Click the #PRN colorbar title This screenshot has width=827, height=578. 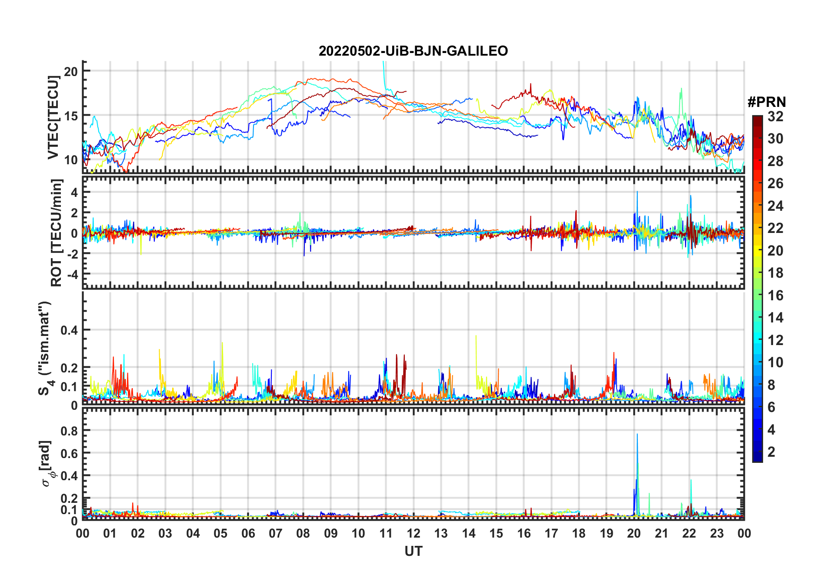(x=767, y=102)
